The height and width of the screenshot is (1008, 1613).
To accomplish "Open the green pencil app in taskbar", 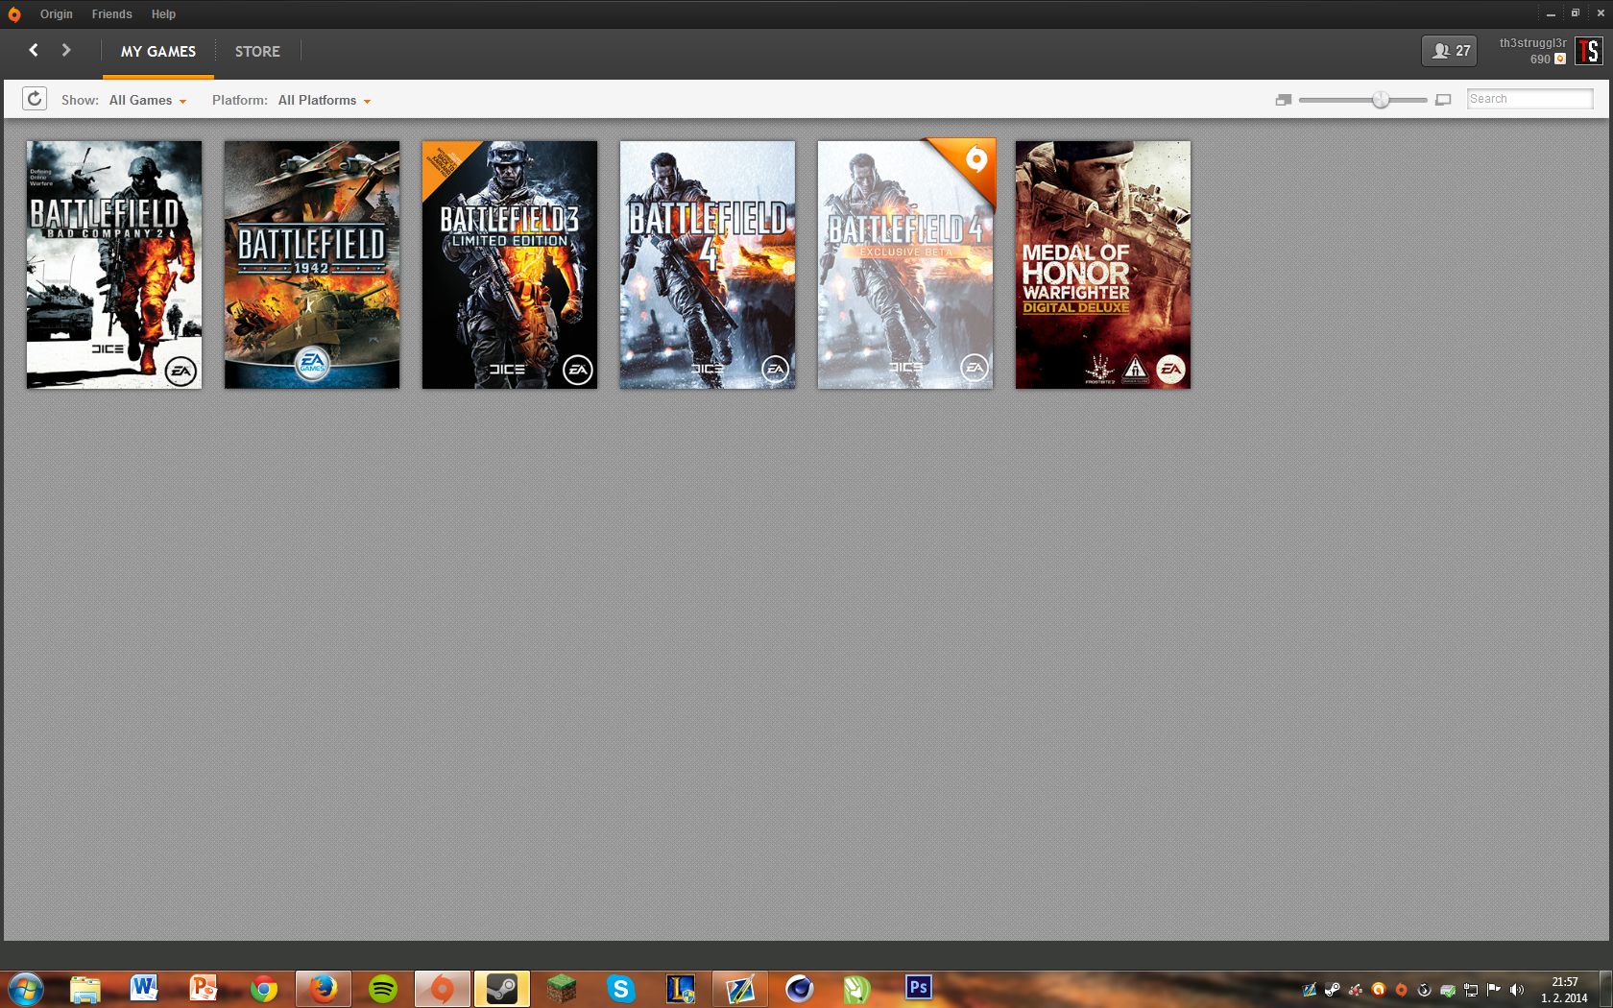I will coord(856,989).
